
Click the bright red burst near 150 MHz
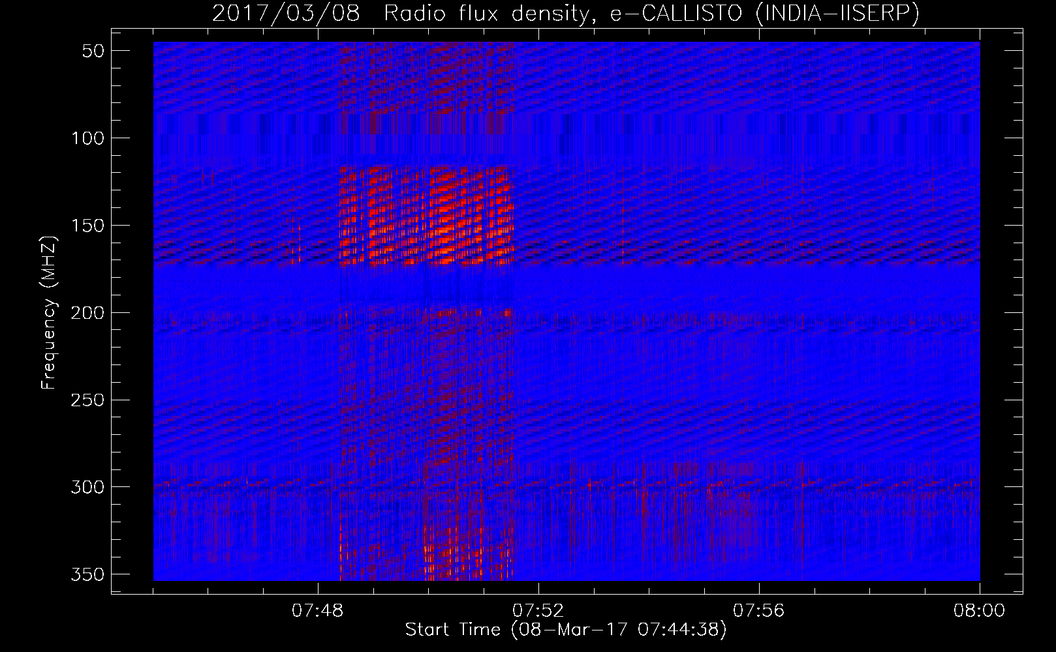[x=426, y=215]
